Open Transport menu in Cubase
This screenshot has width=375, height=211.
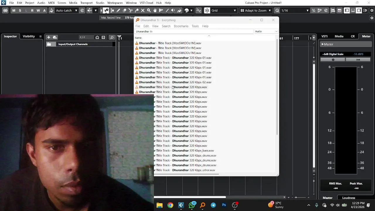(x=86, y=3)
